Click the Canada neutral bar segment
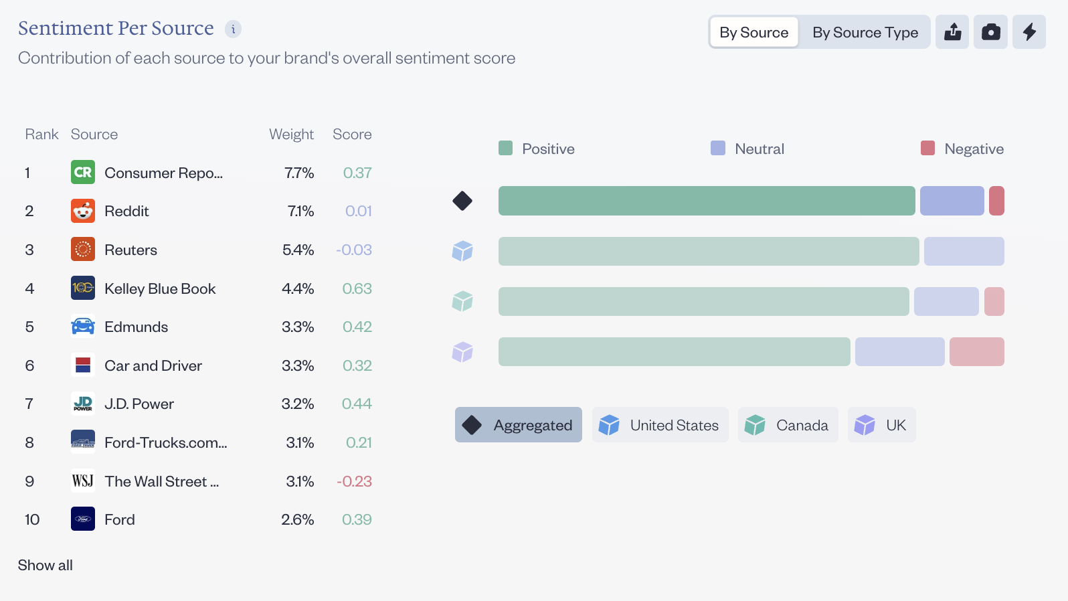 946,301
